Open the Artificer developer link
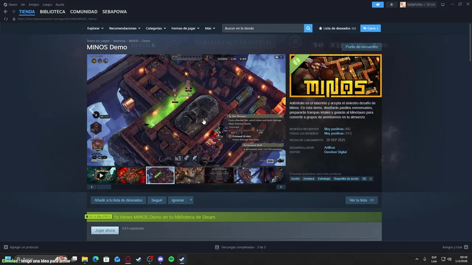 [330, 148]
